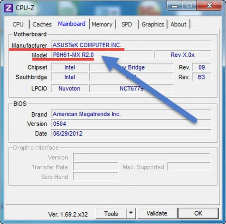226x224 pixels.
Task: Click the NCT6779 LPCIO model field
Action: point(131,88)
